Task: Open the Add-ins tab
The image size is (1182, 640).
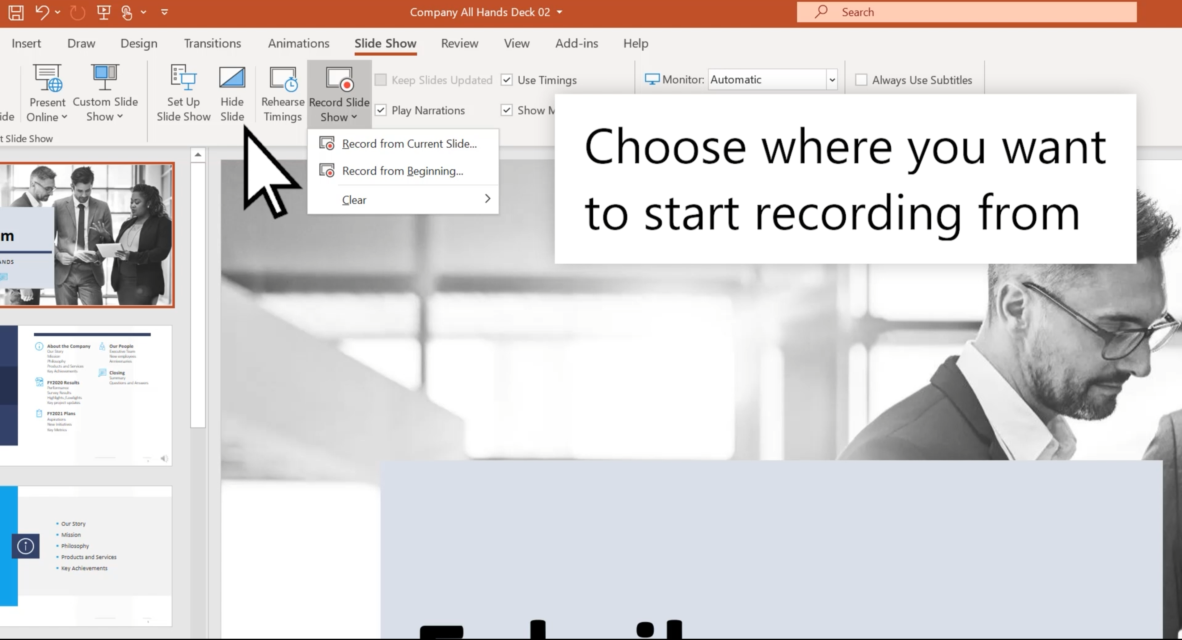Action: [x=577, y=43]
